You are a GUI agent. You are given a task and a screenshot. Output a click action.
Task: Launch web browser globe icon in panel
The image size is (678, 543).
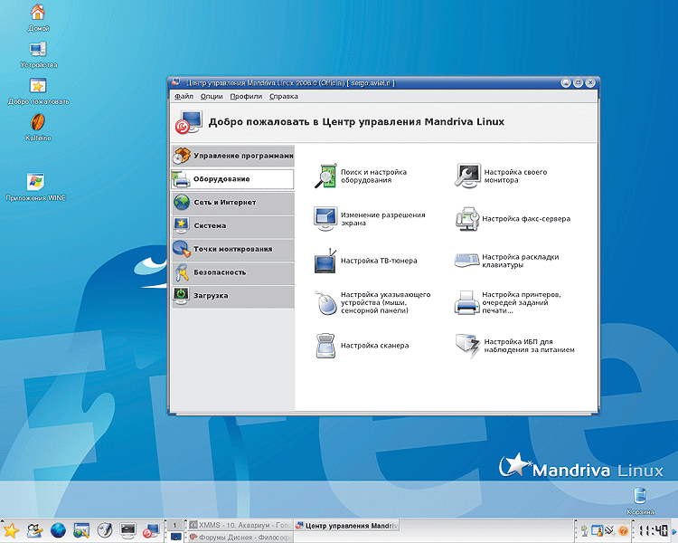tap(58, 530)
